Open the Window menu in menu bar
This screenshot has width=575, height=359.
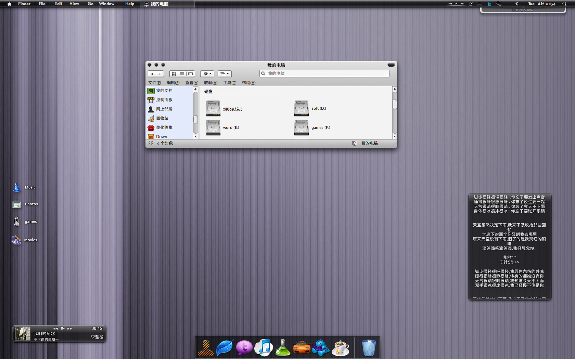point(106,4)
